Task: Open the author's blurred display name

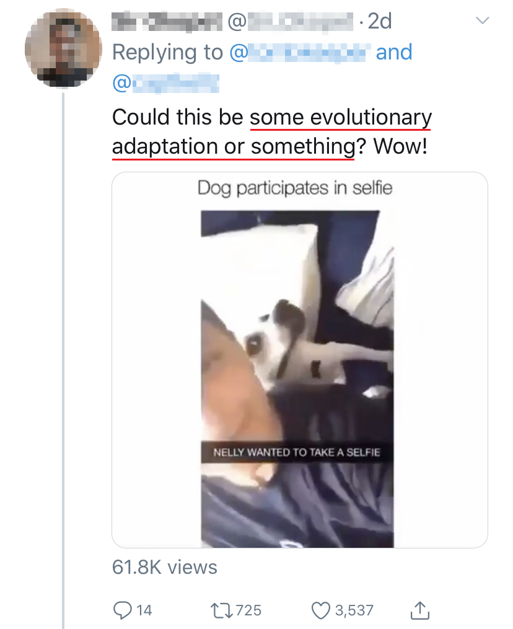Action: tap(166, 22)
